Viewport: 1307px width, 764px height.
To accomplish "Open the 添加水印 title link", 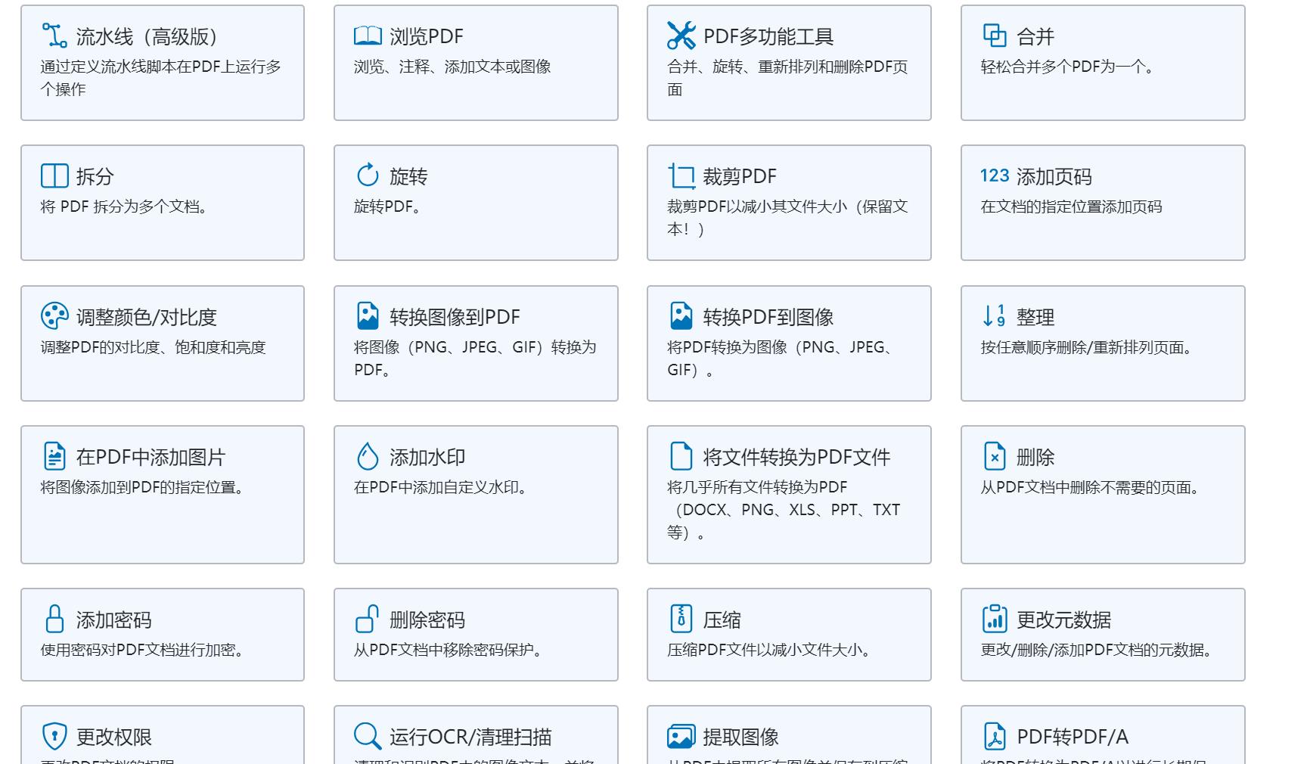I will click(427, 457).
